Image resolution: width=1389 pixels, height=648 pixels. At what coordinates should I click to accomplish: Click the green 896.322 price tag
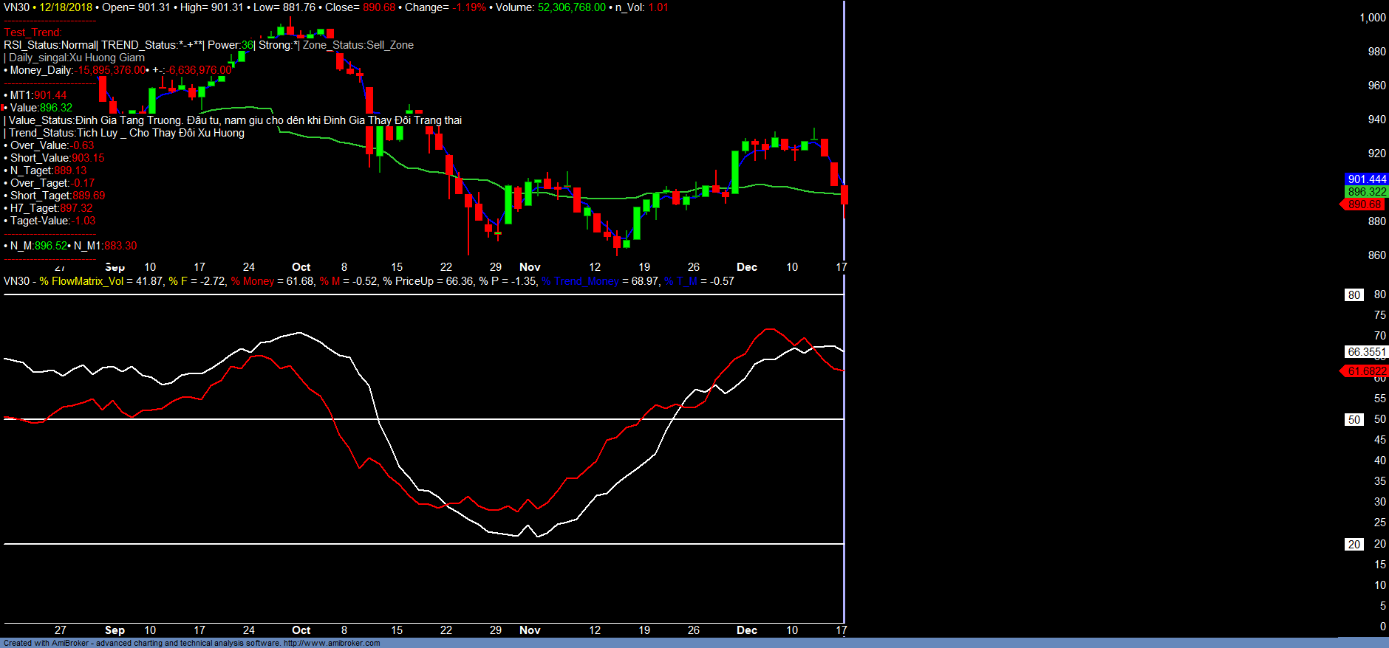(x=1366, y=192)
